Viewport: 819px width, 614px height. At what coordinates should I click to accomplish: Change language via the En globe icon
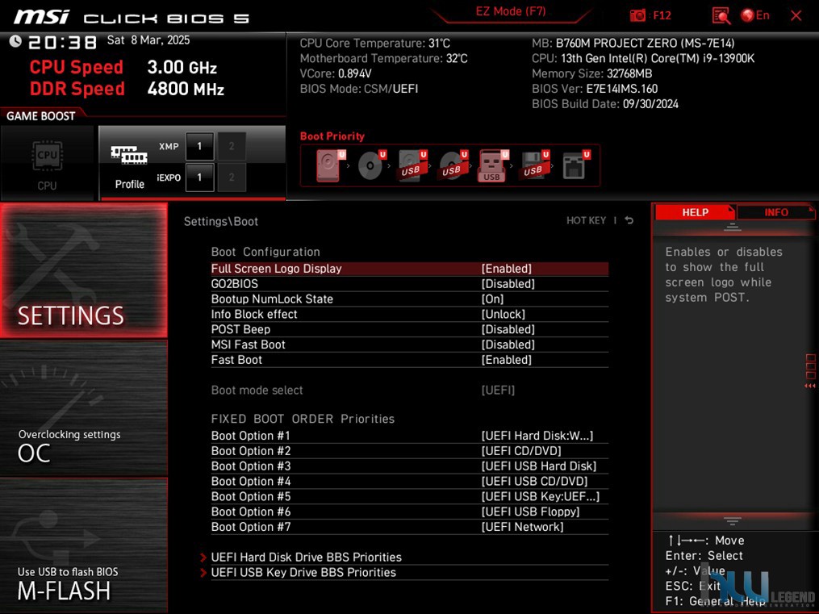click(x=755, y=15)
